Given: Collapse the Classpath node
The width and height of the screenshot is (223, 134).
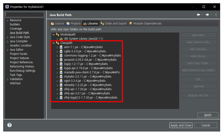Looking at the screenshot, I should [53, 43].
